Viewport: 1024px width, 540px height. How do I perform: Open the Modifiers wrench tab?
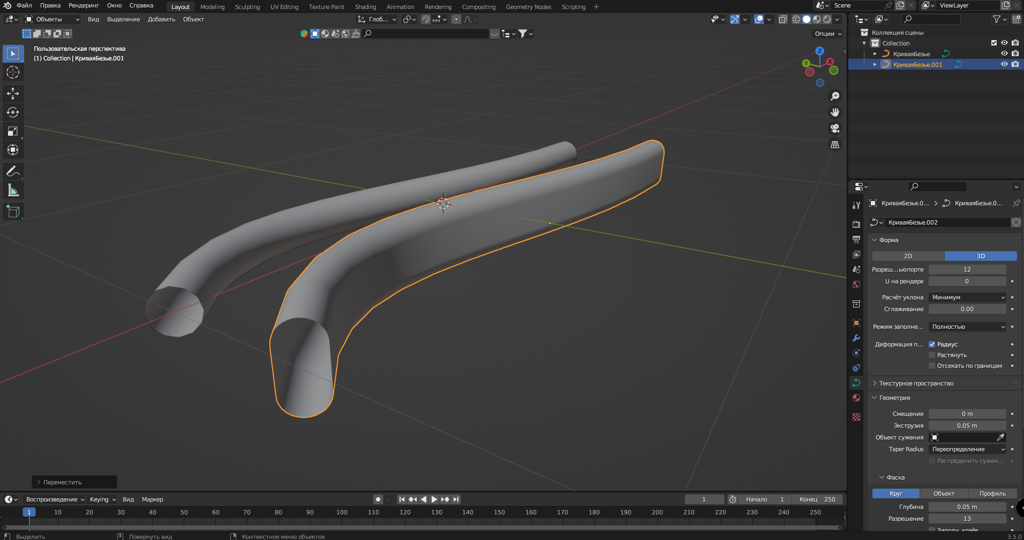click(856, 338)
